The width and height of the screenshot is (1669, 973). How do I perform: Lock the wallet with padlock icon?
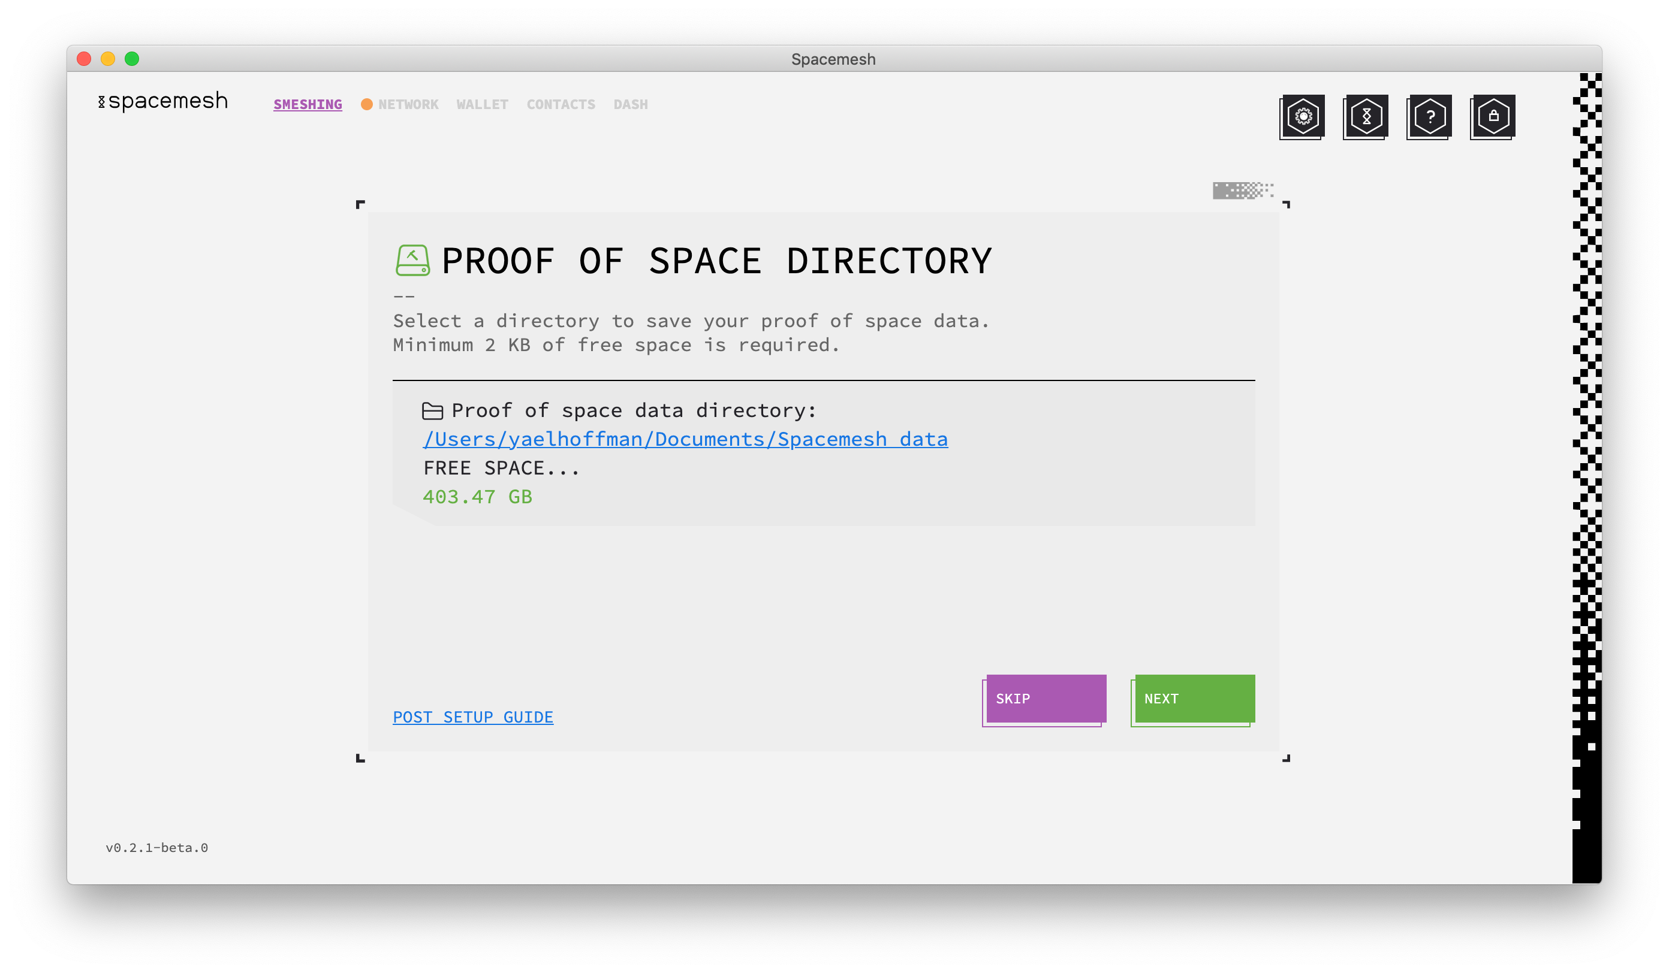[x=1493, y=116]
